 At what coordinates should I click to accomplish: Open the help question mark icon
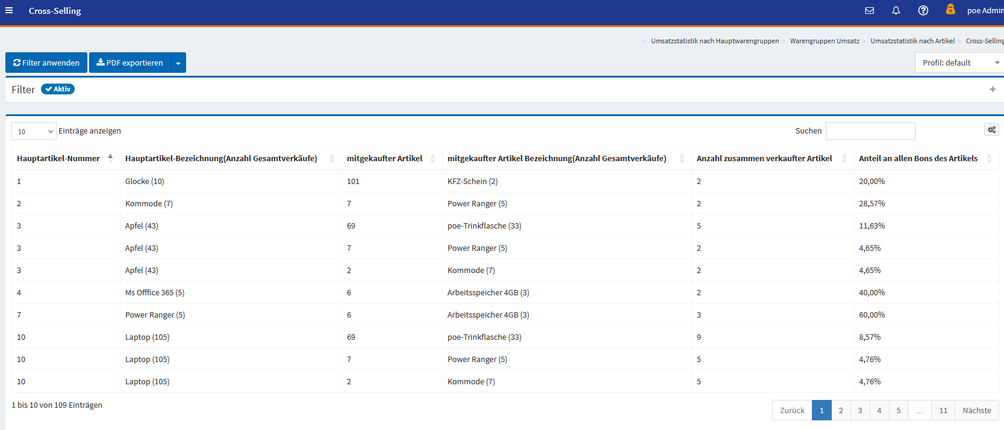coord(923,11)
